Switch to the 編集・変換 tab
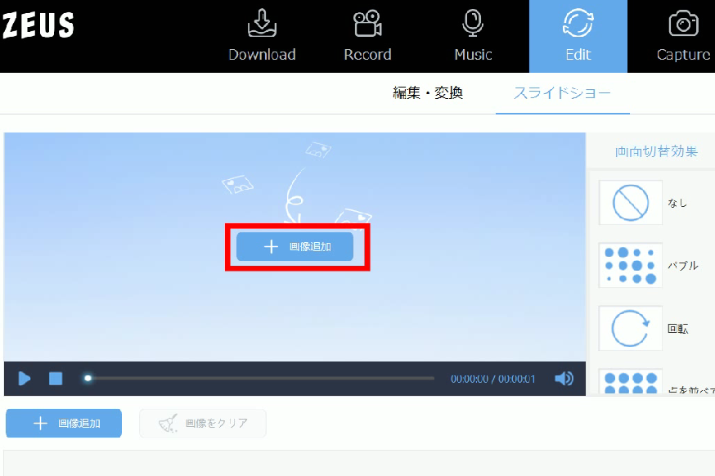Image resolution: width=715 pixels, height=476 pixels. click(x=428, y=93)
